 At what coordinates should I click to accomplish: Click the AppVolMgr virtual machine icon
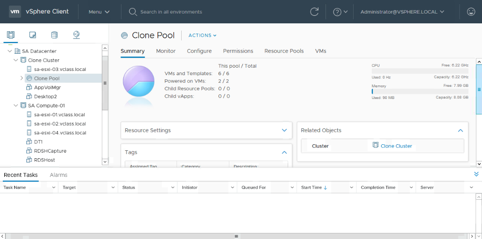pos(29,87)
